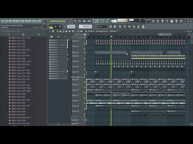Select the playlist Playback speaker tool

point(81,31)
